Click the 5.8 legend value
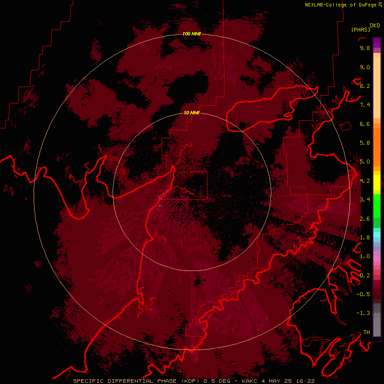Image resolution: width=384 pixels, height=384 pixels. pyautogui.click(x=365, y=143)
